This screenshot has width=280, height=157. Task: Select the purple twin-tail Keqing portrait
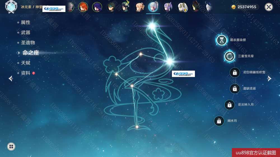click(x=167, y=7)
